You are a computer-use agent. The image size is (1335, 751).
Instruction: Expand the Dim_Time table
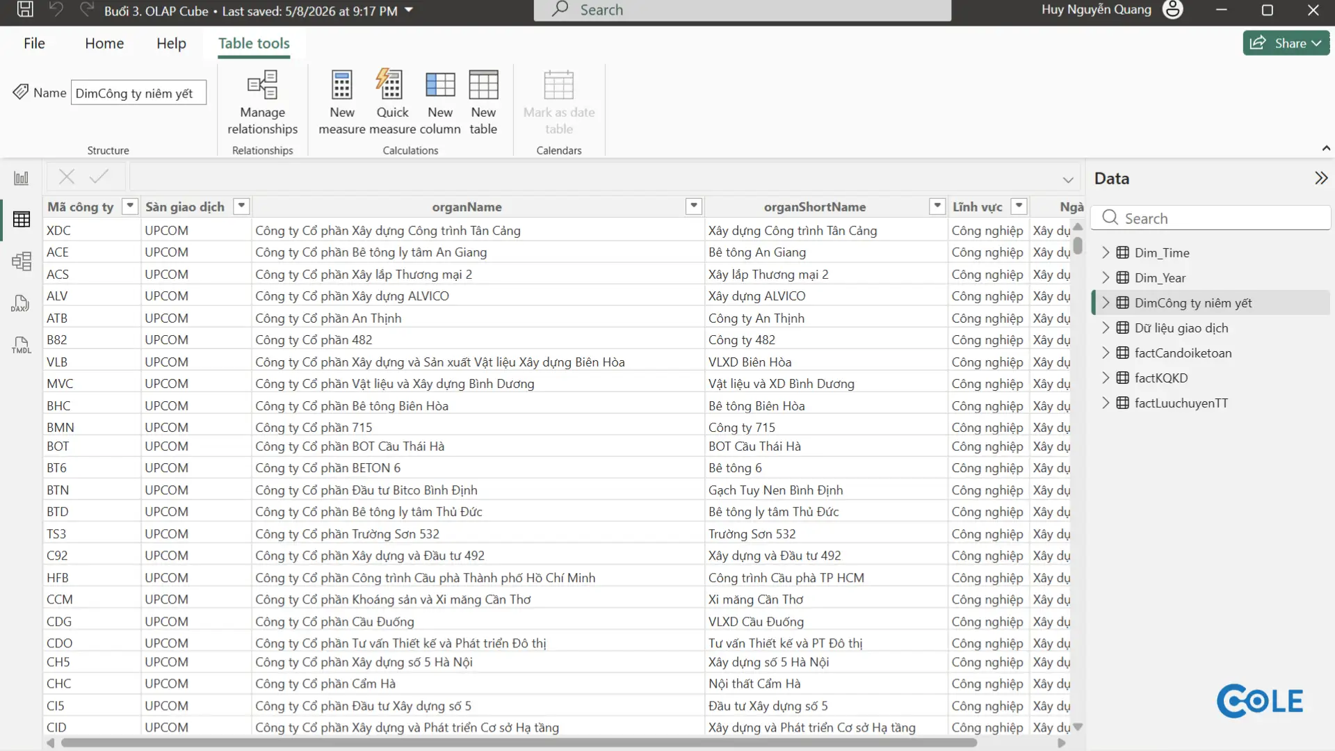pyautogui.click(x=1106, y=252)
